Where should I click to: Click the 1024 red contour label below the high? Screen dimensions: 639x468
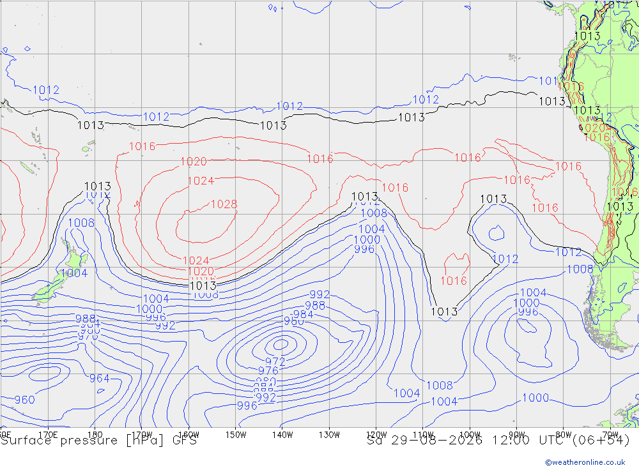[196, 260]
